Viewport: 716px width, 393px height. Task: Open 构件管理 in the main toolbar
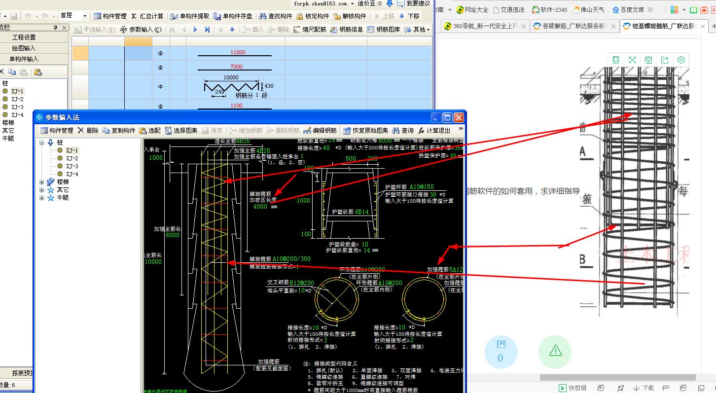tap(110, 16)
